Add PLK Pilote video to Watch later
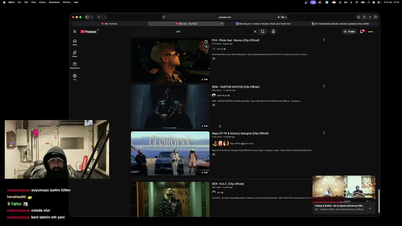The height and width of the screenshot is (226, 402). click(206, 42)
